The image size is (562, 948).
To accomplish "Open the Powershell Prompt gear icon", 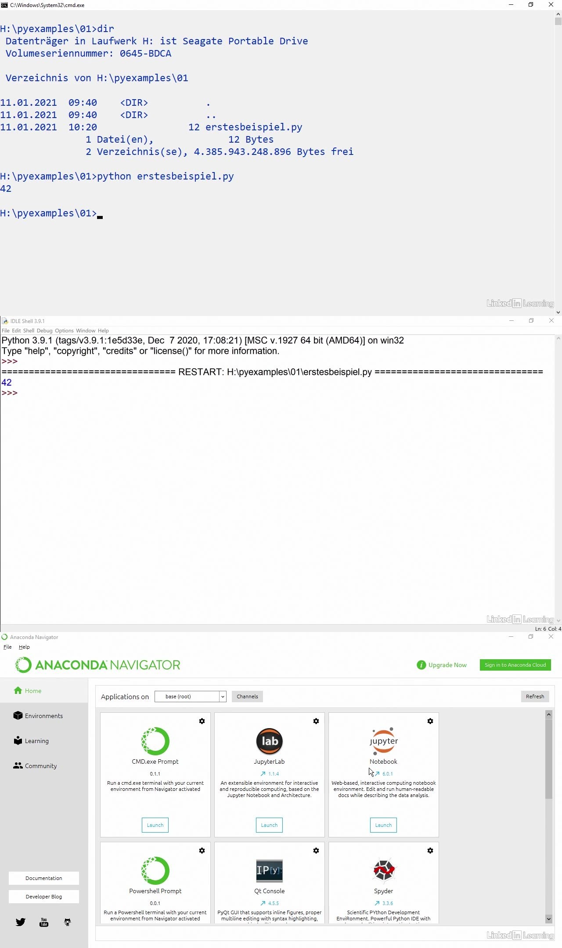I will coord(202,851).
